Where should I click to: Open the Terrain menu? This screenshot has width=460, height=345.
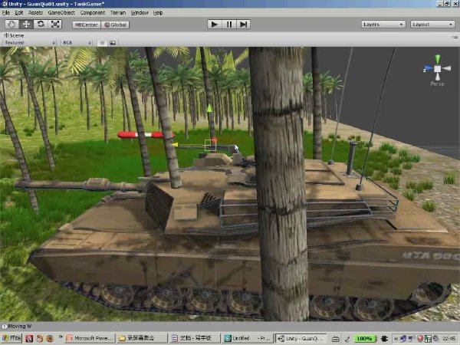tap(118, 12)
